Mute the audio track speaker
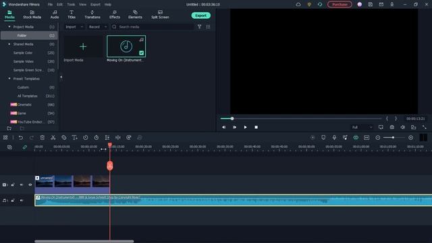Screen dimensions: 432x243 [x=22, y=200]
